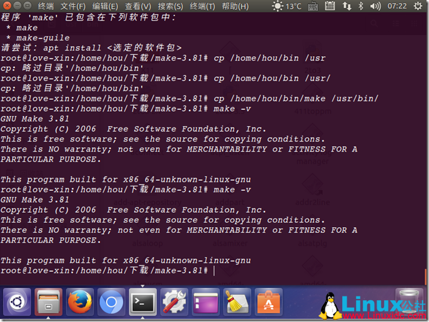Show the clock at 07:22
The image size is (429, 322).
point(397,6)
